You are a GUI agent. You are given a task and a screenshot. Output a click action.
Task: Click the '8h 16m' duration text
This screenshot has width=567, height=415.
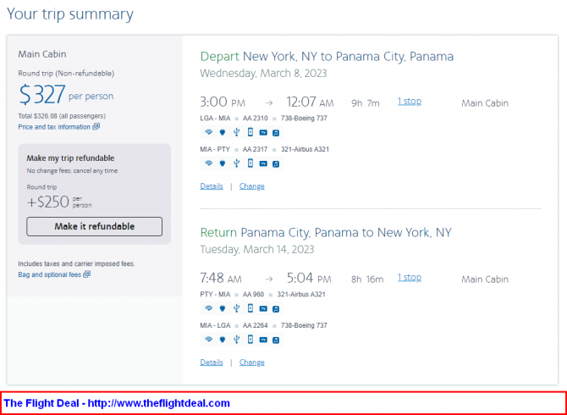point(367,279)
